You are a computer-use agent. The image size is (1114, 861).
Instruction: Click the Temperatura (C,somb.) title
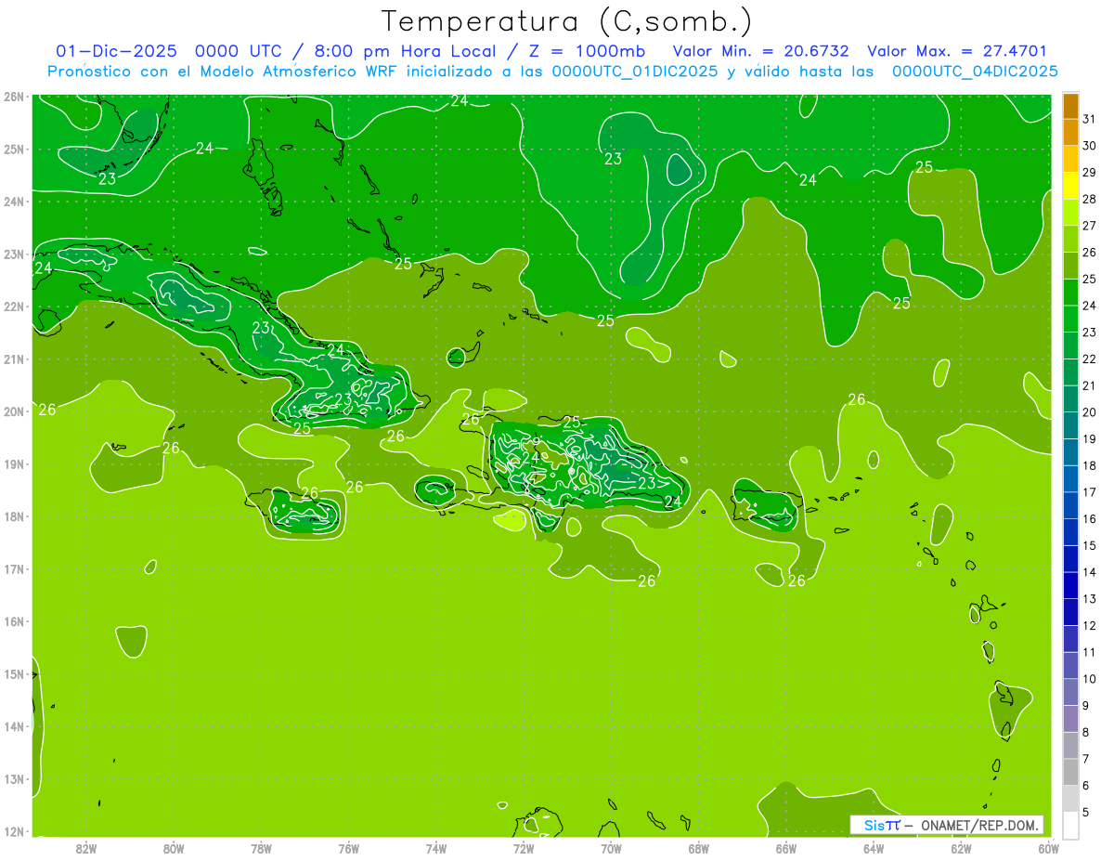click(567, 20)
